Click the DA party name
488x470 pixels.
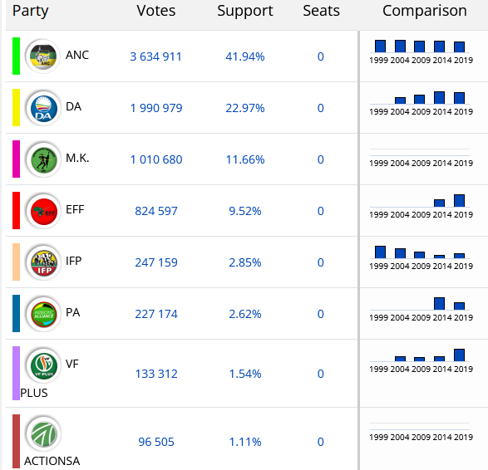[73, 106]
